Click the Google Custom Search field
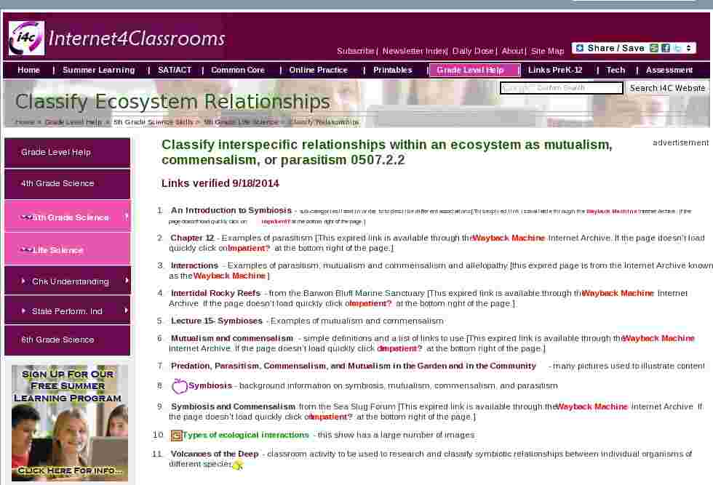 click(561, 88)
